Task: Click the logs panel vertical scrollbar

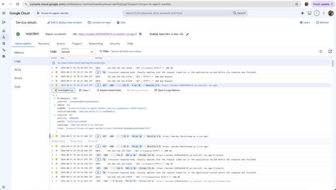Action: (x=333, y=64)
